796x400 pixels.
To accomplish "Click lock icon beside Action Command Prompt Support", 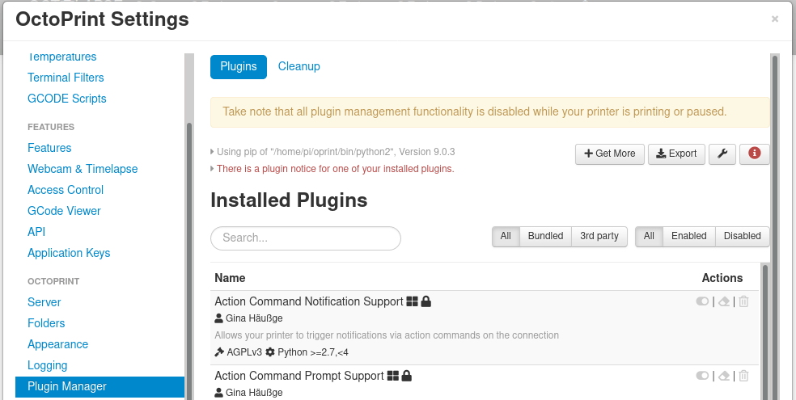I will pos(407,376).
